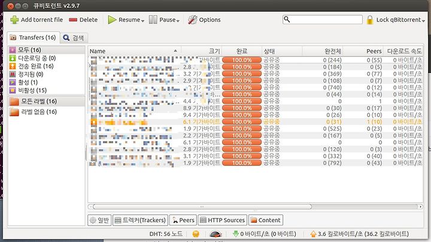This screenshot has width=431, height=242.
Task: Click the 정지됨 (0) pause icon
Action: tap(13, 74)
